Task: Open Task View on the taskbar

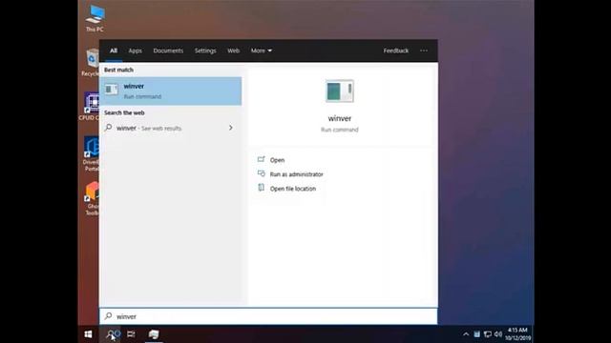Action: (x=132, y=334)
